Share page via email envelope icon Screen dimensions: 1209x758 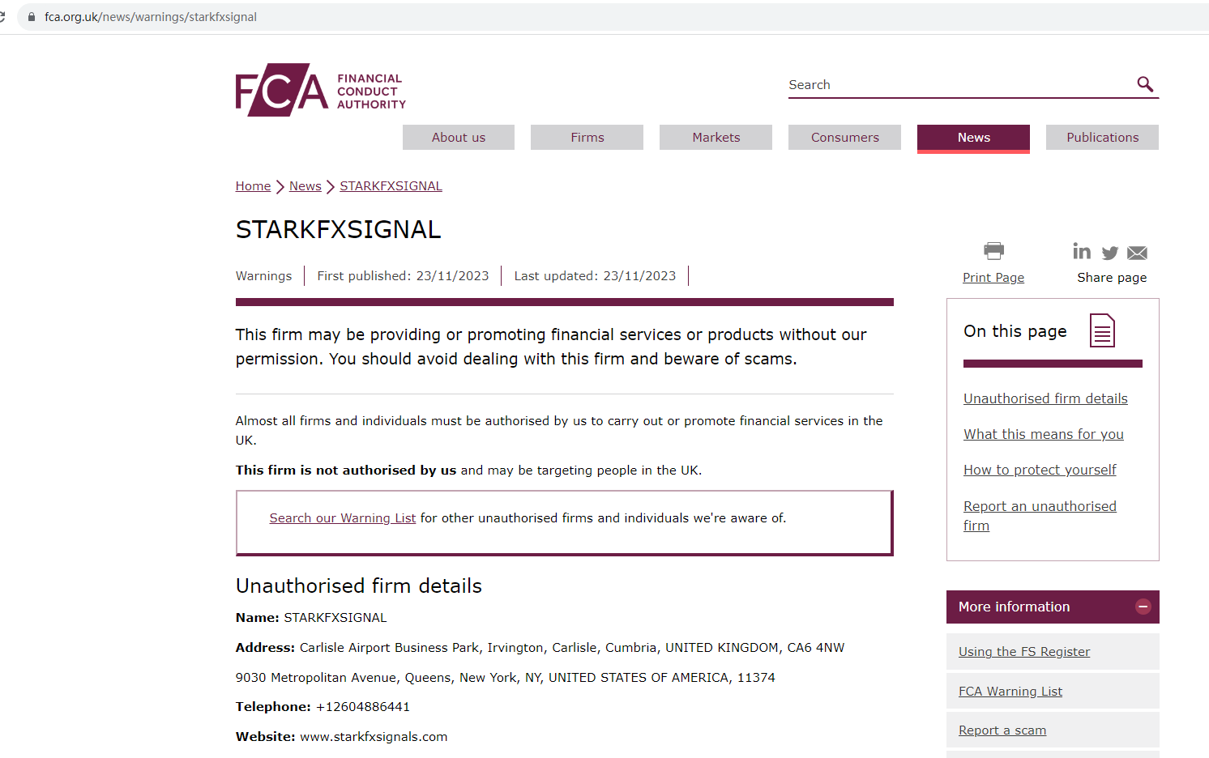click(1138, 253)
